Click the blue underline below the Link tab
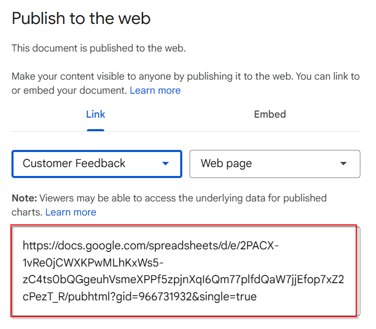 click(95, 130)
